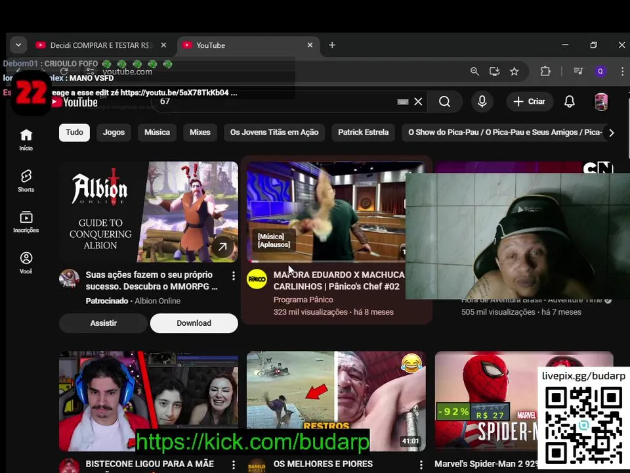Select the Mixes filter chip
Image resolution: width=630 pixels, height=473 pixels.
tap(200, 132)
